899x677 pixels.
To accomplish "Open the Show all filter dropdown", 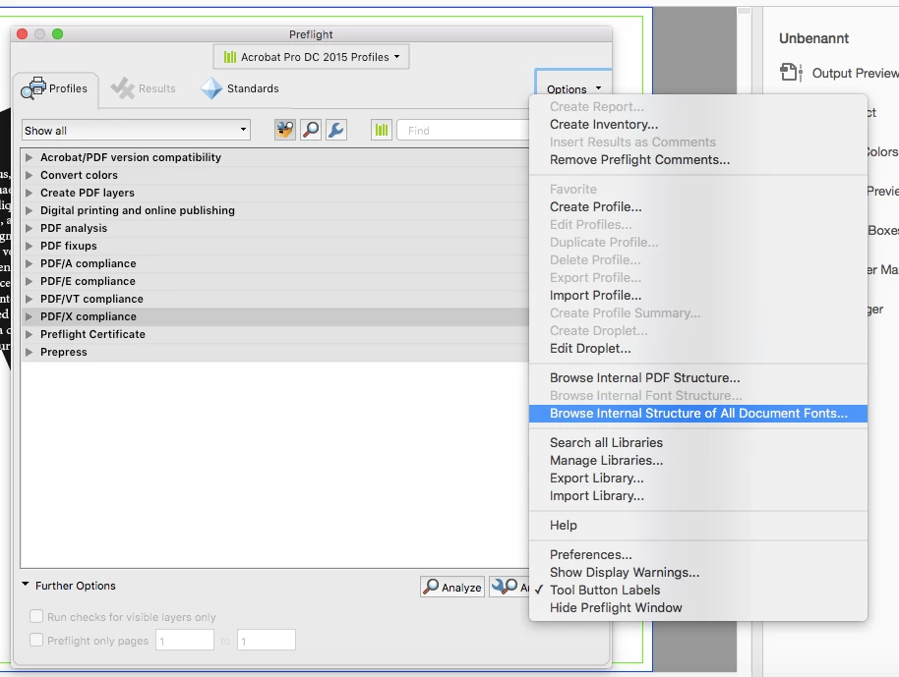I will pos(137,130).
